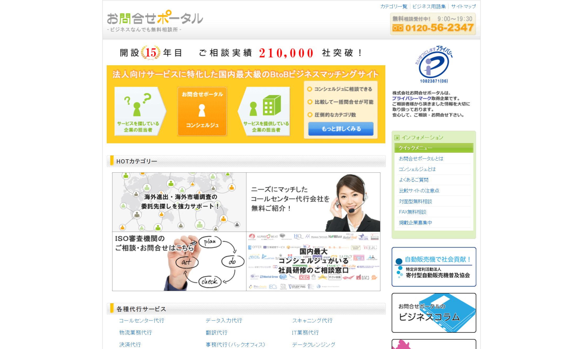
Task: Open the スキャニング代行 service link
Action: (312, 320)
